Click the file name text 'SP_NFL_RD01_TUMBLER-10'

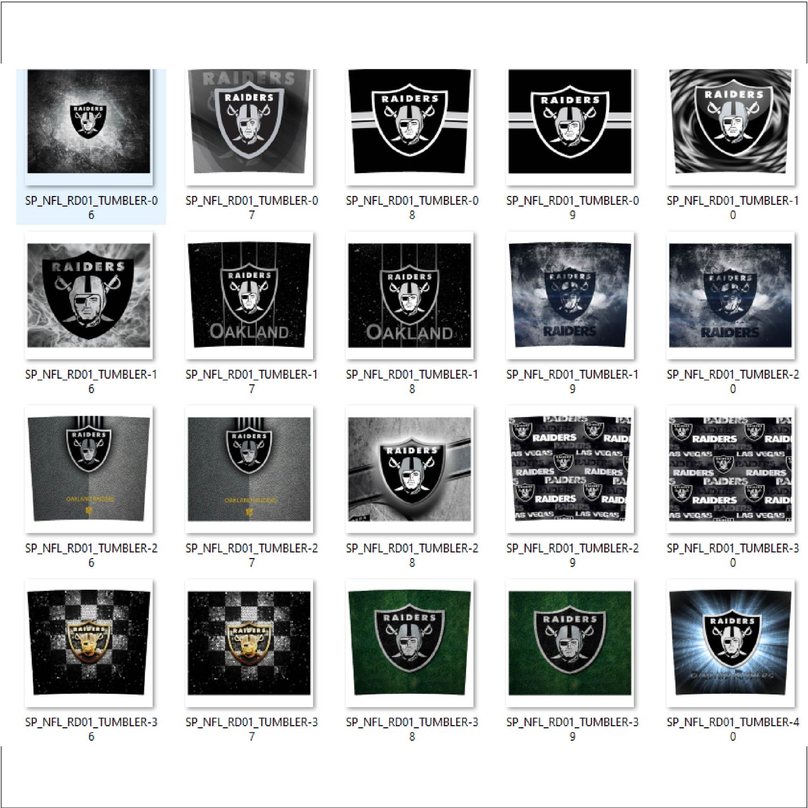(x=733, y=207)
